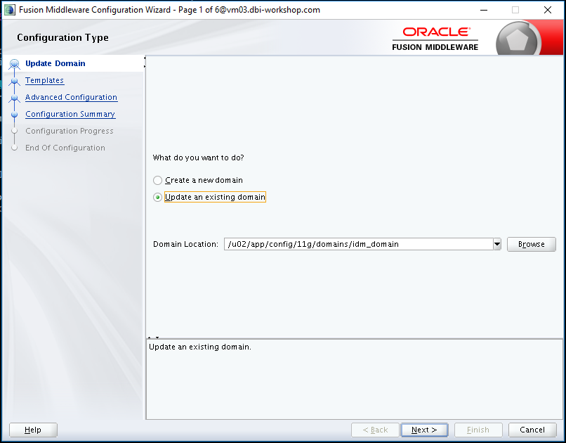Open the Domain Location dropdown arrow
This screenshot has height=443, width=566.
tap(497, 244)
